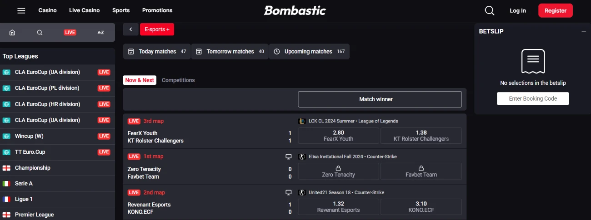Click the calendar icon on Today matches

coord(131,52)
